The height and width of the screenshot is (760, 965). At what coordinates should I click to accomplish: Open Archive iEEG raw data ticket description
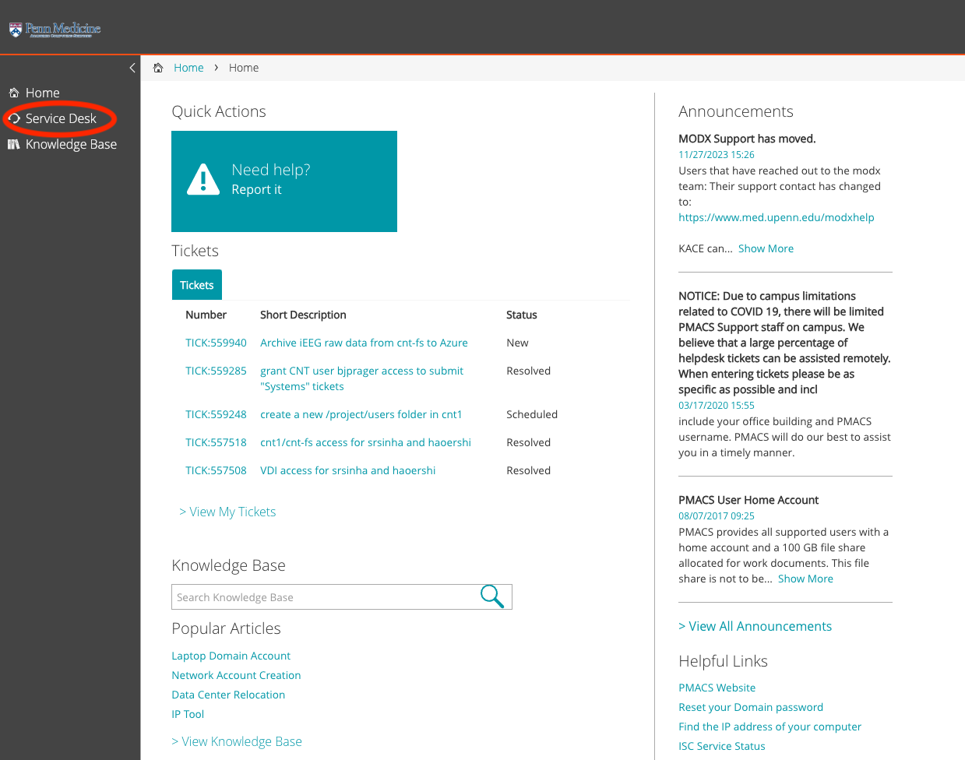(364, 343)
